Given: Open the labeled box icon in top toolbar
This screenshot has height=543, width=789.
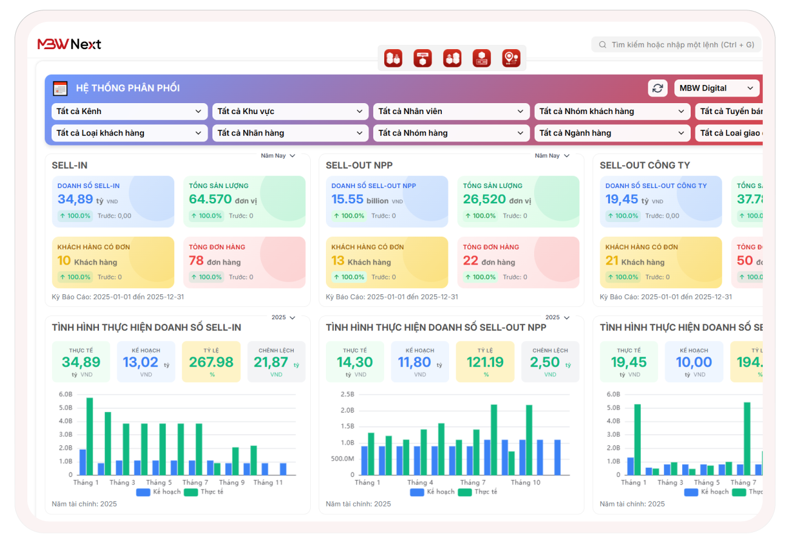Looking at the screenshot, I should coord(422,58).
